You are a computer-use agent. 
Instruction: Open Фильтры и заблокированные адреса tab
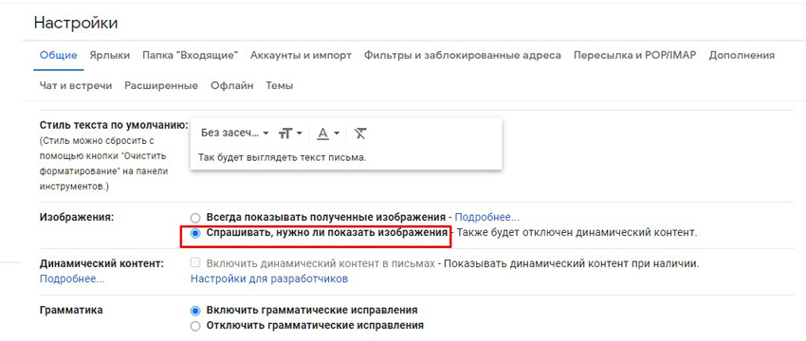tap(463, 56)
